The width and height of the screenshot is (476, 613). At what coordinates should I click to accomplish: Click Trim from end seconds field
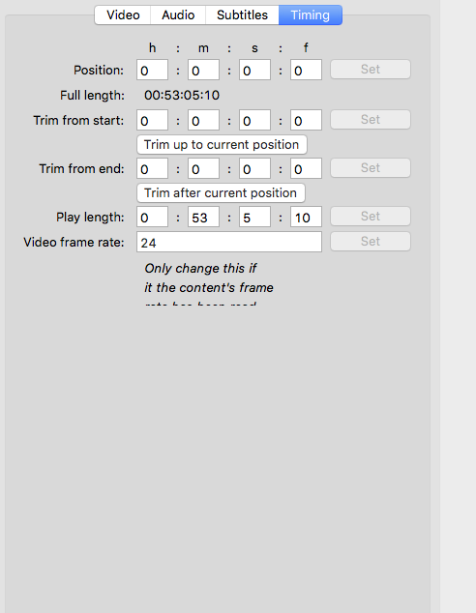pyautogui.click(x=254, y=168)
